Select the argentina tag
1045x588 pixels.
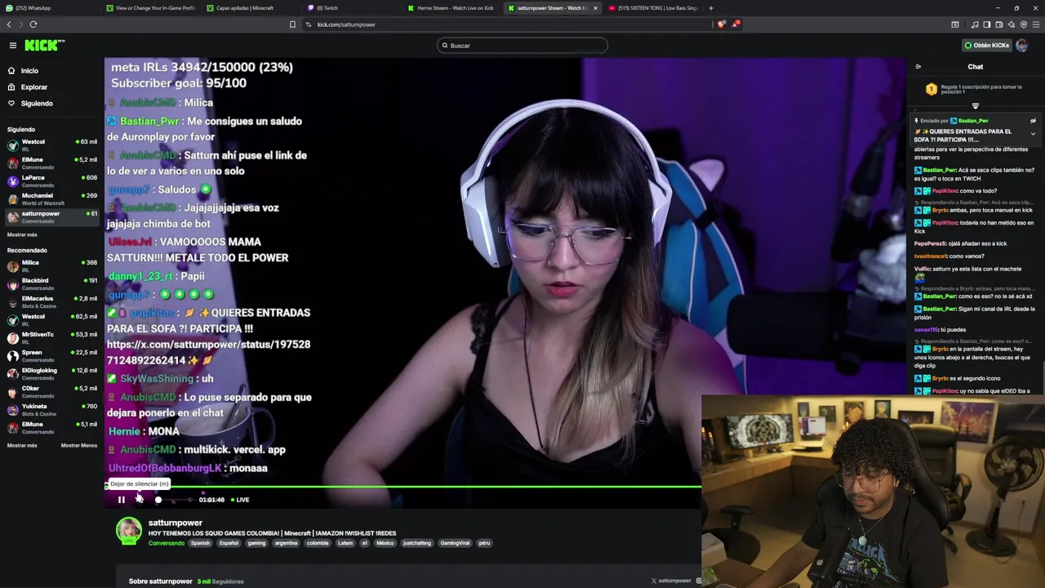(x=287, y=543)
